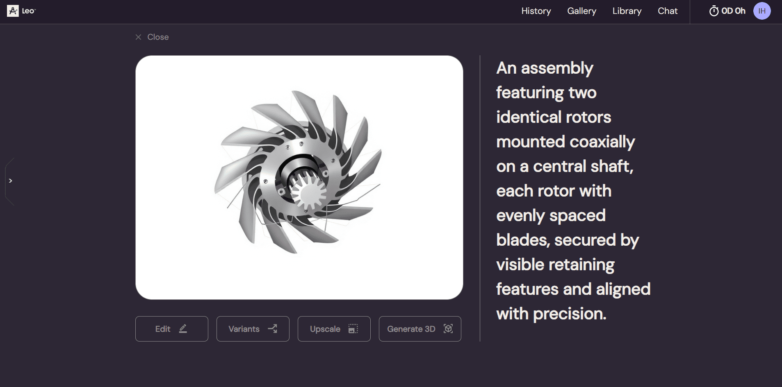Click the Leo logo icon
Image resolution: width=782 pixels, height=387 pixels.
(13, 11)
